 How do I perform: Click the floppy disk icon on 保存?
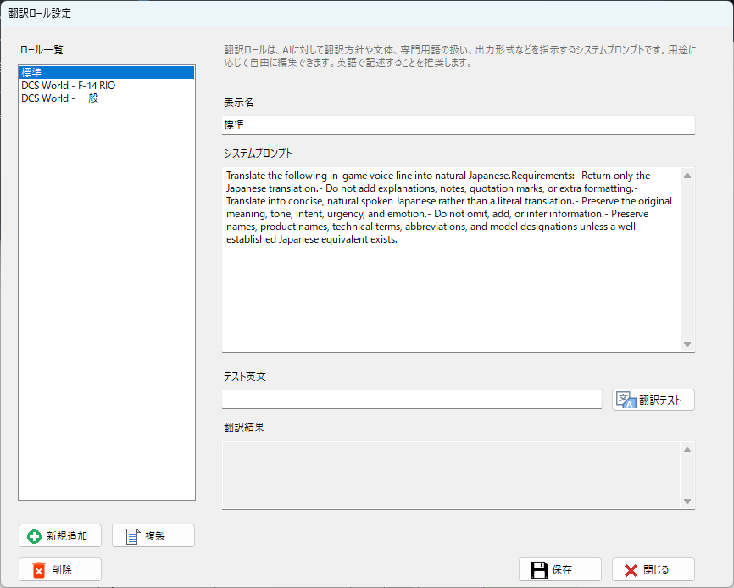[539, 569]
